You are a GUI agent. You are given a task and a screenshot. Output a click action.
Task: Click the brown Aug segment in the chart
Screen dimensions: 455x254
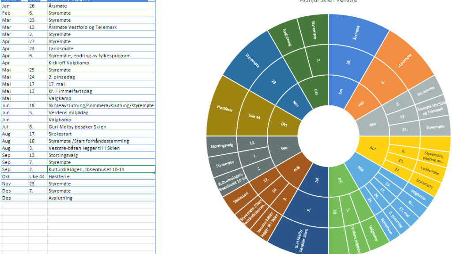coord(296,169)
